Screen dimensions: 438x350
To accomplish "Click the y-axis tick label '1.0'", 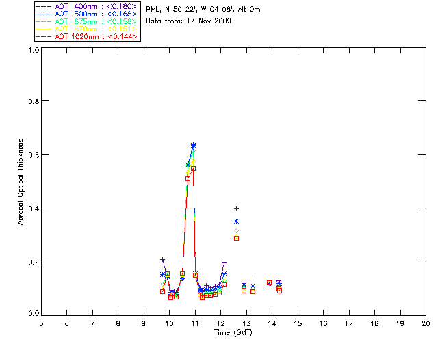I will click(x=34, y=50).
